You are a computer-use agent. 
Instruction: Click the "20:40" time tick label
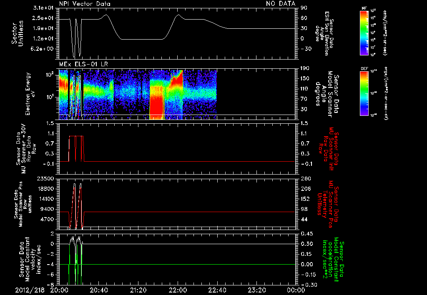pos(98,290)
